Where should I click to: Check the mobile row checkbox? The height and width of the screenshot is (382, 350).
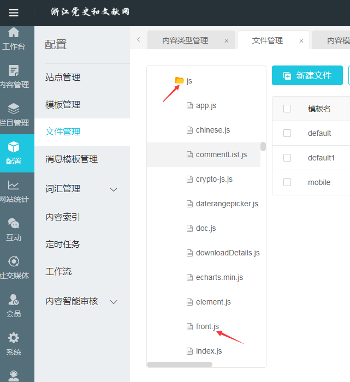tap(287, 182)
